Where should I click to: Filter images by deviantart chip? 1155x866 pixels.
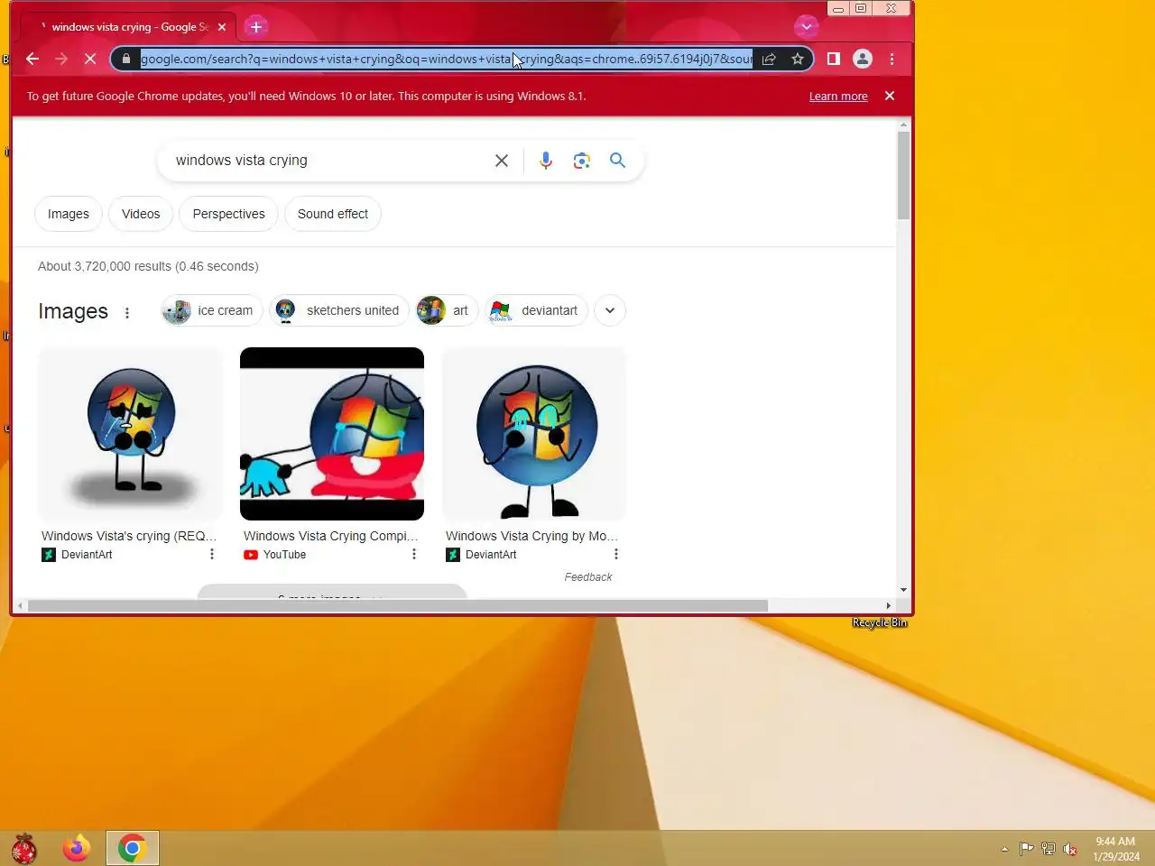click(537, 310)
